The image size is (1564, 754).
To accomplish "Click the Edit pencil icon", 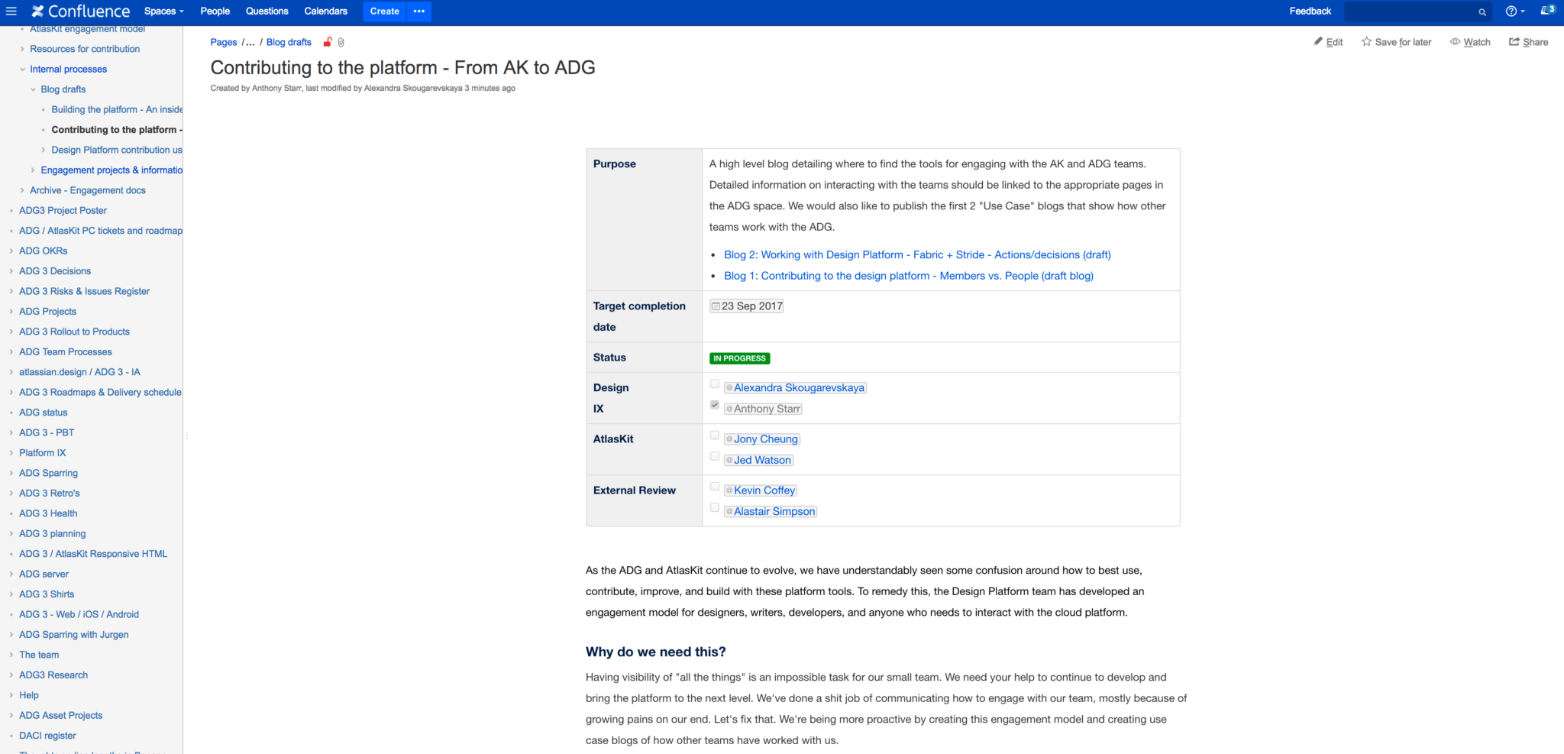I will [1318, 42].
